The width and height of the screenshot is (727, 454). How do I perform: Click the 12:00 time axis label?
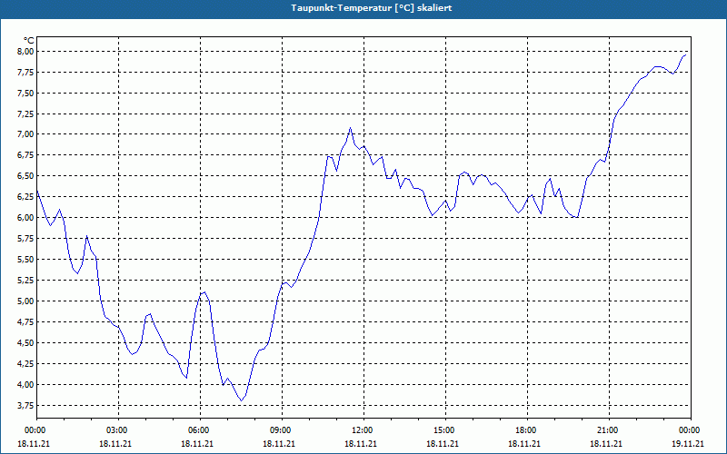pyautogui.click(x=363, y=430)
